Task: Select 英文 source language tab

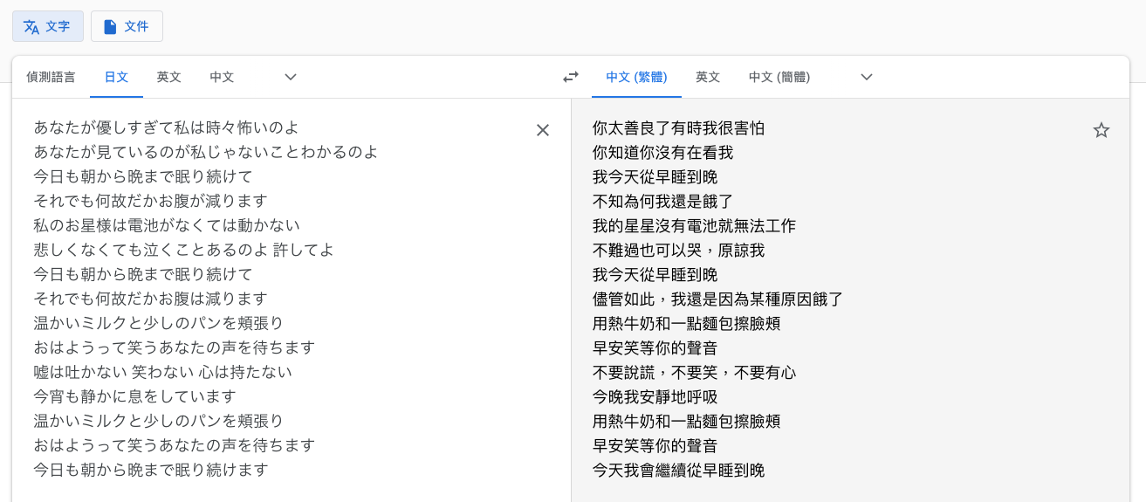Action: click(169, 77)
